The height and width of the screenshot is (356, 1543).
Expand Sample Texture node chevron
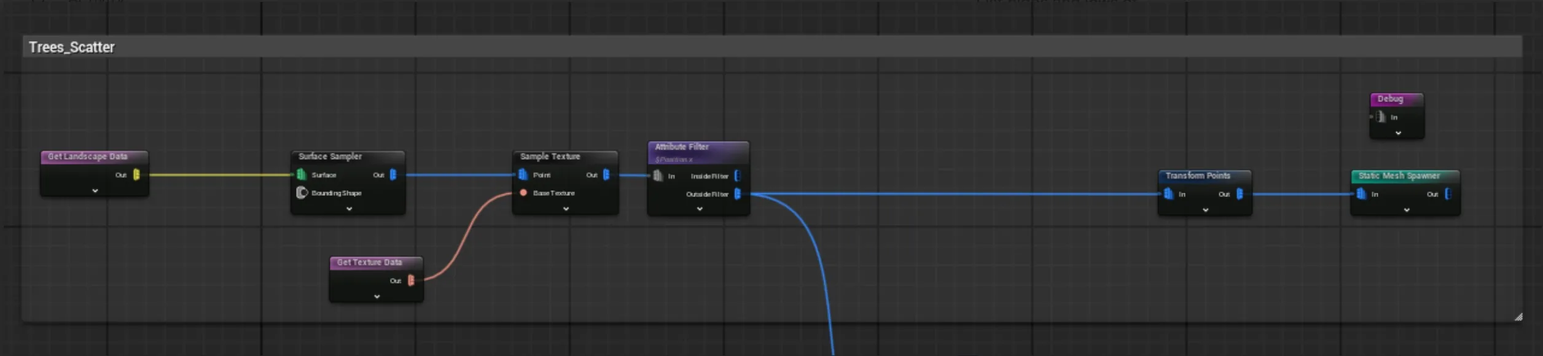tap(566, 209)
